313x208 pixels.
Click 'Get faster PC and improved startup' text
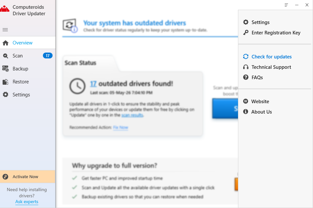coord(122,178)
